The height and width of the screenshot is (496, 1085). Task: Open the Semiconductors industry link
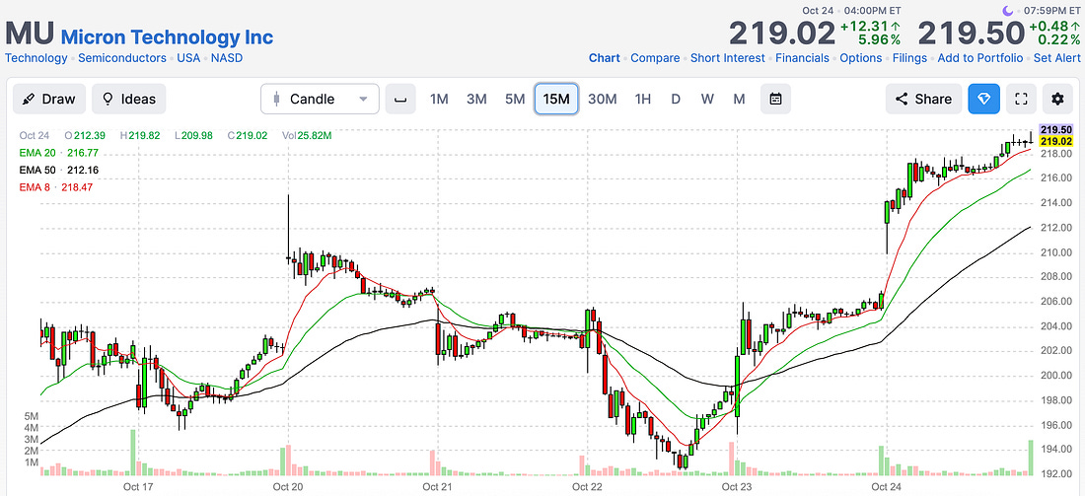pos(121,58)
